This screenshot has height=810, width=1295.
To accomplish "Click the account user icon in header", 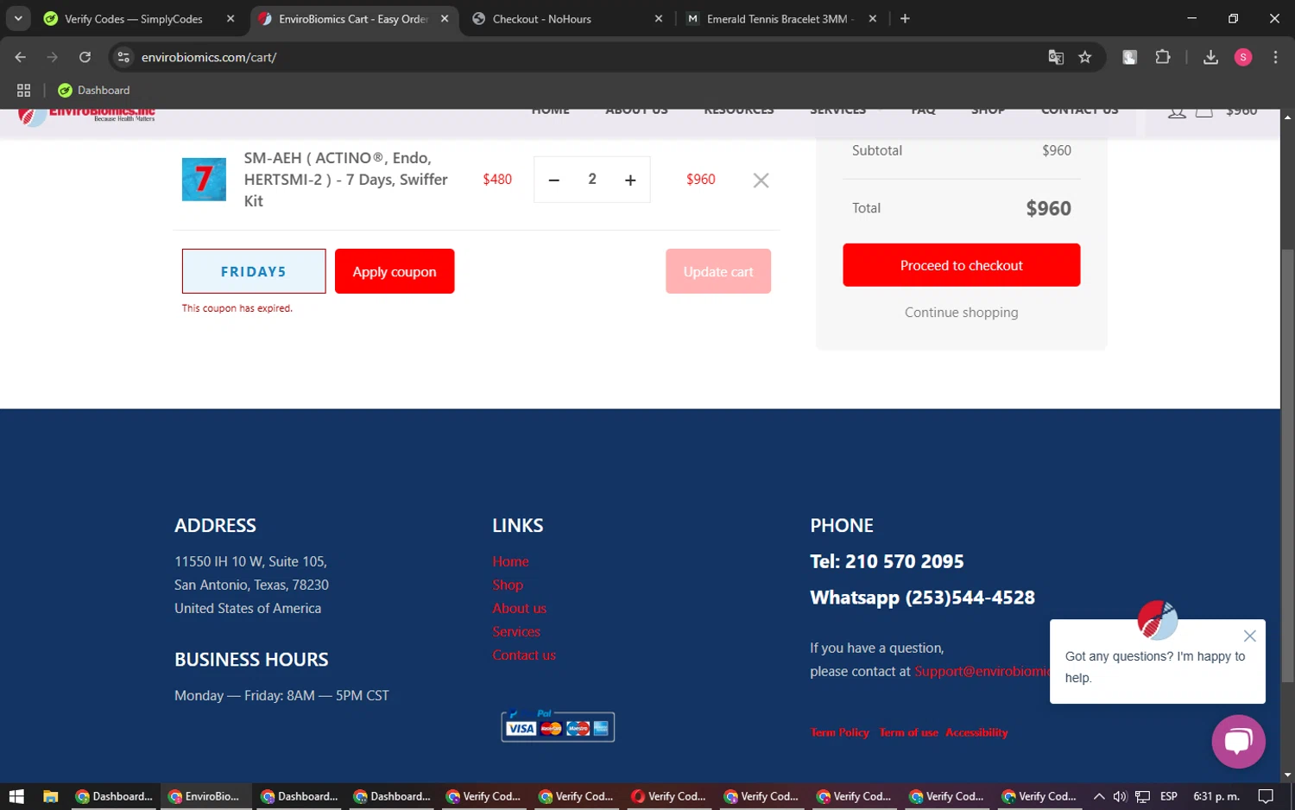I will [x=1177, y=111].
